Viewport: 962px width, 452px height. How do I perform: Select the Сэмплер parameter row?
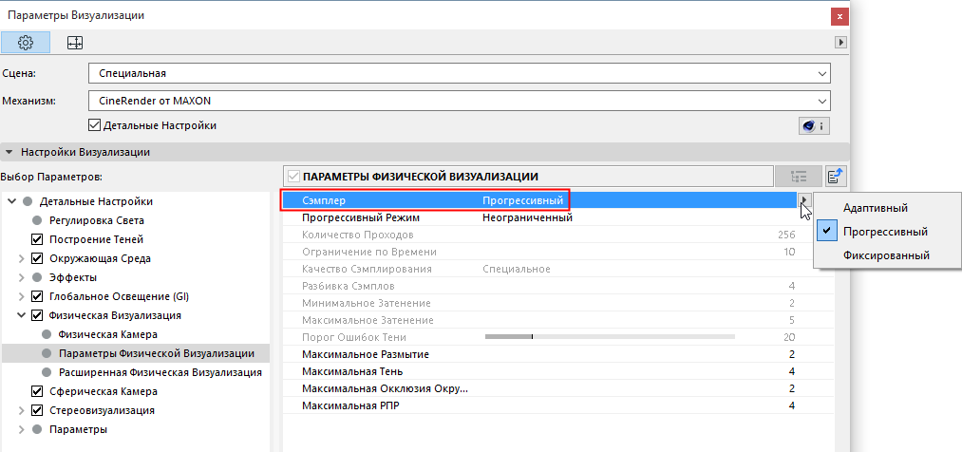point(540,200)
